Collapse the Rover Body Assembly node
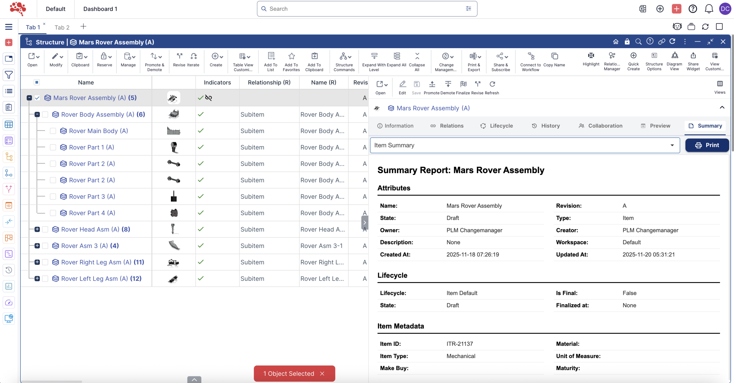Image resolution: width=734 pixels, height=383 pixels. (x=37, y=115)
